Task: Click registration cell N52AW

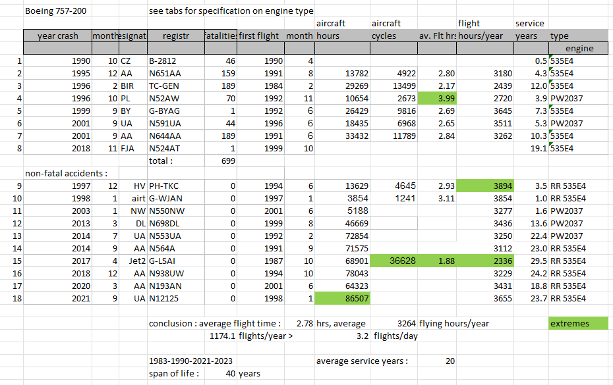Action: point(176,99)
